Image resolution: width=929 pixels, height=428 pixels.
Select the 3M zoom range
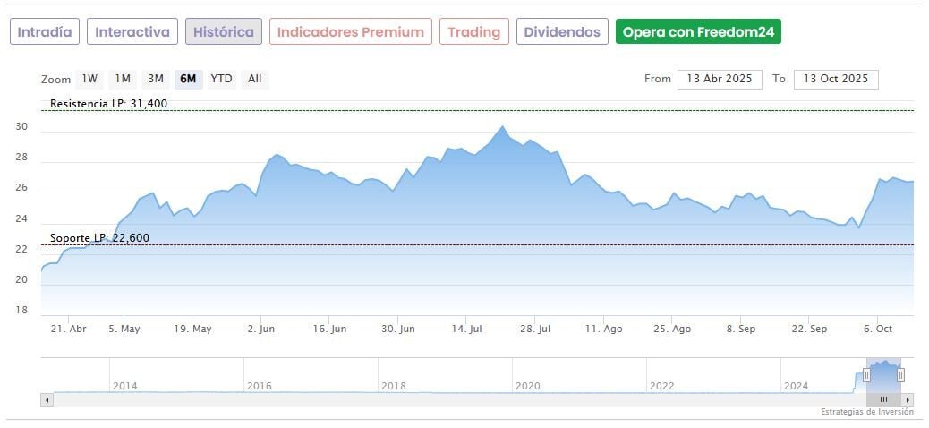click(156, 79)
